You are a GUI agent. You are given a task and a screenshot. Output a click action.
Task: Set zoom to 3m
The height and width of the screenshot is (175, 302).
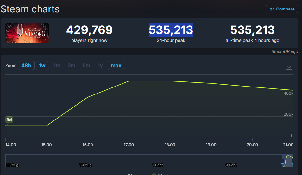tap(72, 65)
